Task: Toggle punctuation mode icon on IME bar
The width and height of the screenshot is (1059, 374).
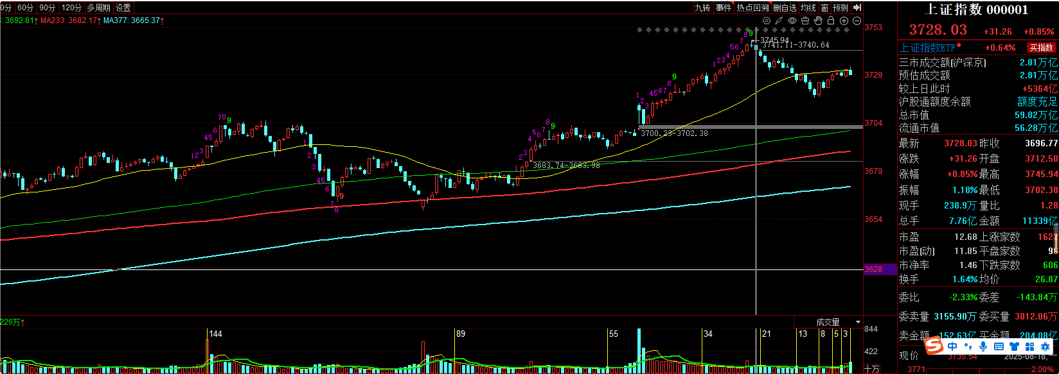Action: pos(968,347)
